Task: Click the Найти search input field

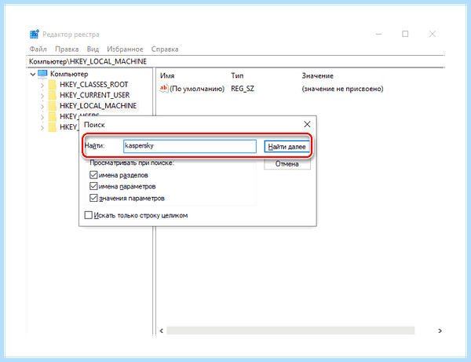Action: [190, 146]
